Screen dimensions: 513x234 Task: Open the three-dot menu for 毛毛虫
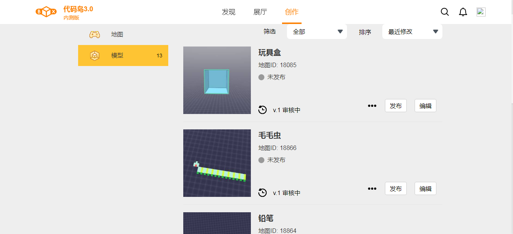coord(372,189)
